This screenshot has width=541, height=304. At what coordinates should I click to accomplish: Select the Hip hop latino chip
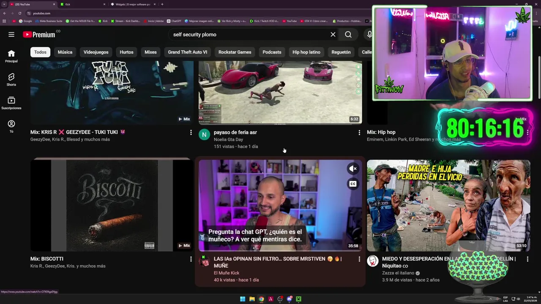pyautogui.click(x=306, y=52)
